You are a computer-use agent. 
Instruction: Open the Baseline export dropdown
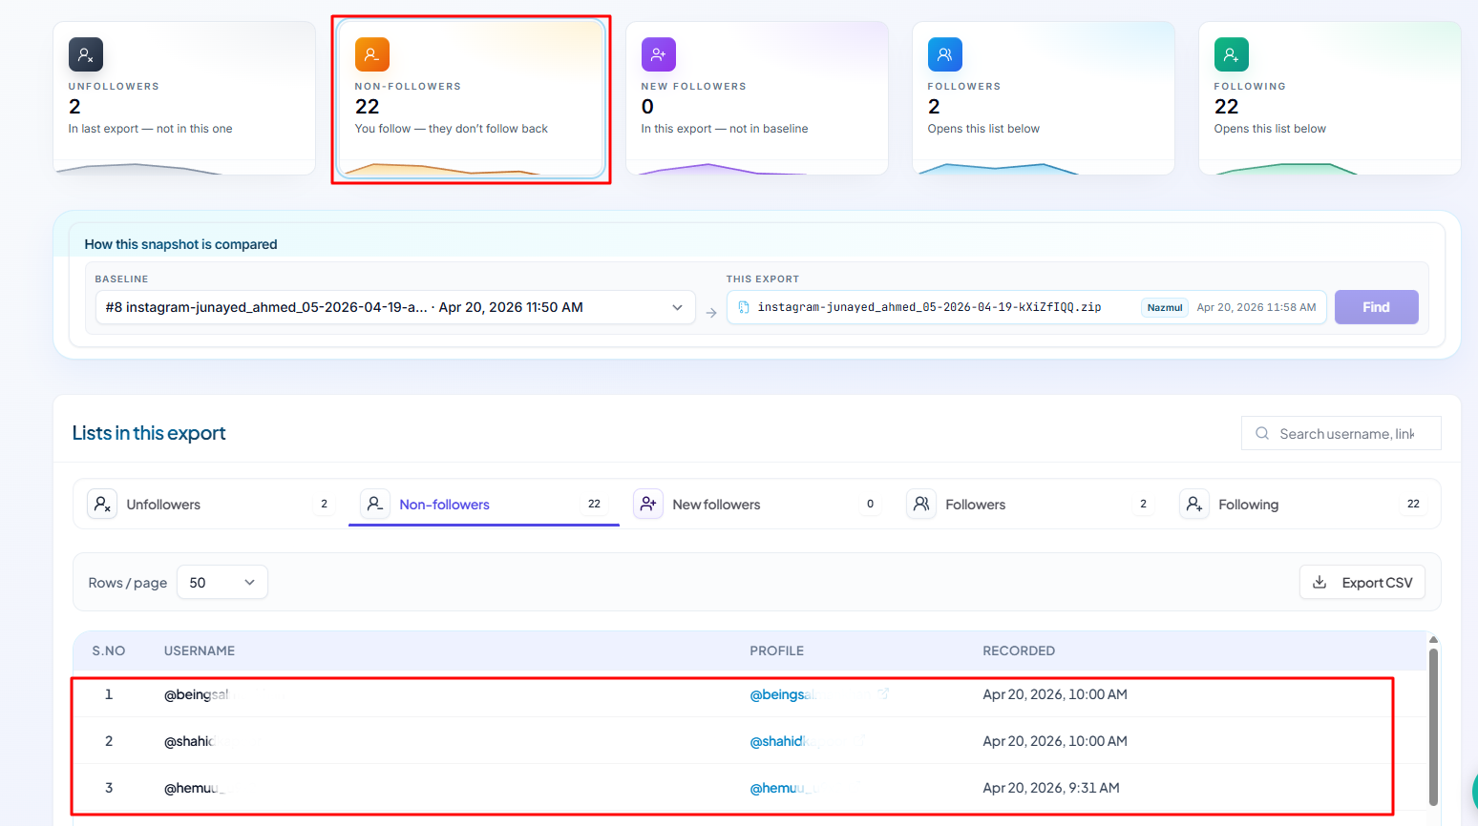pyautogui.click(x=395, y=307)
